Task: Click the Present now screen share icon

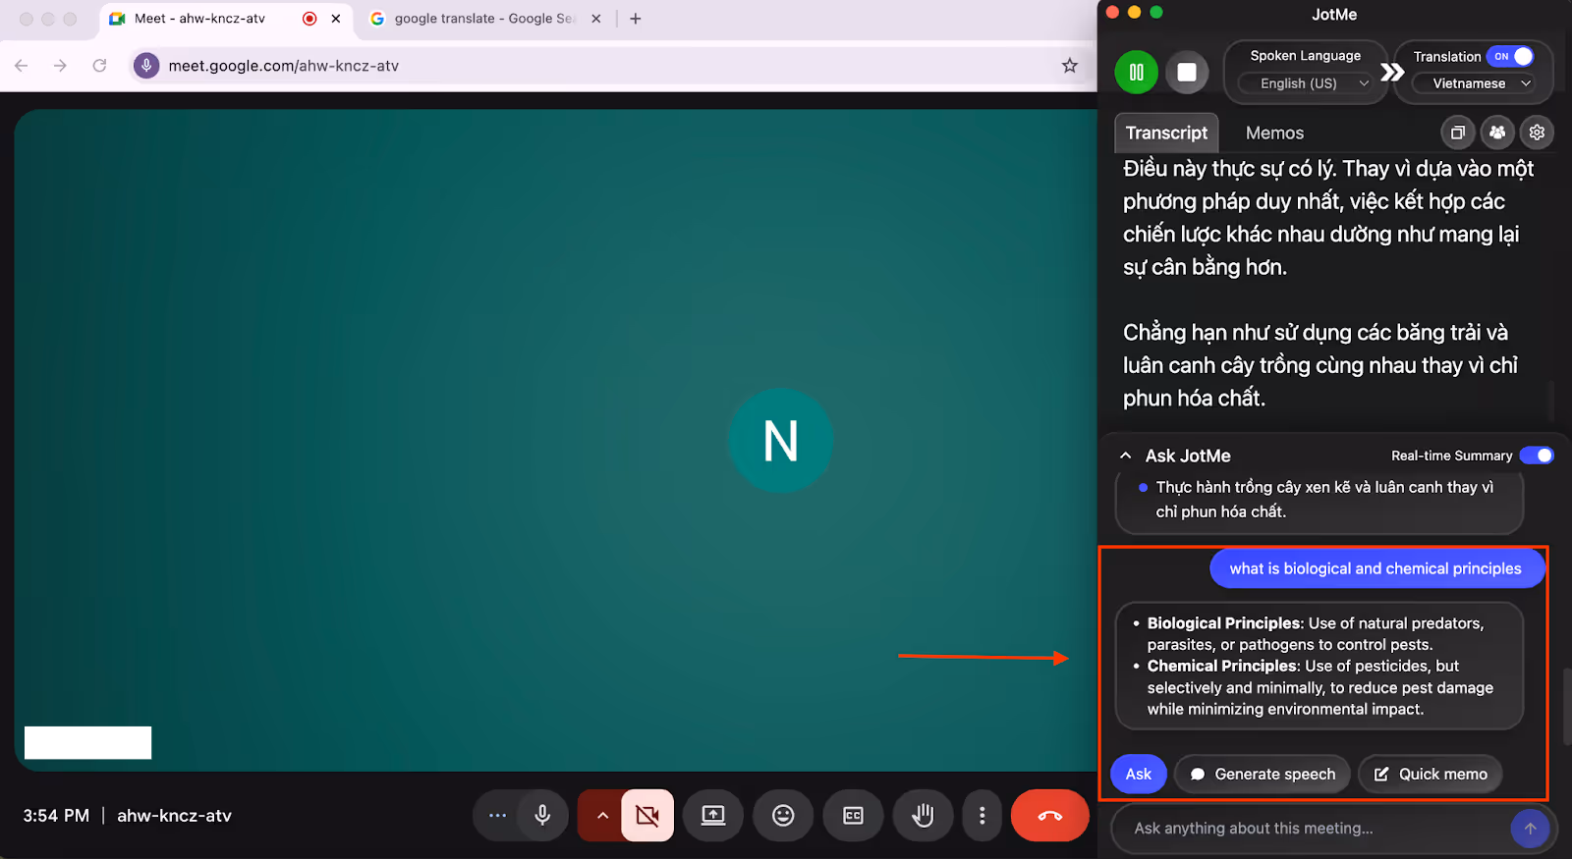Action: click(x=713, y=816)
